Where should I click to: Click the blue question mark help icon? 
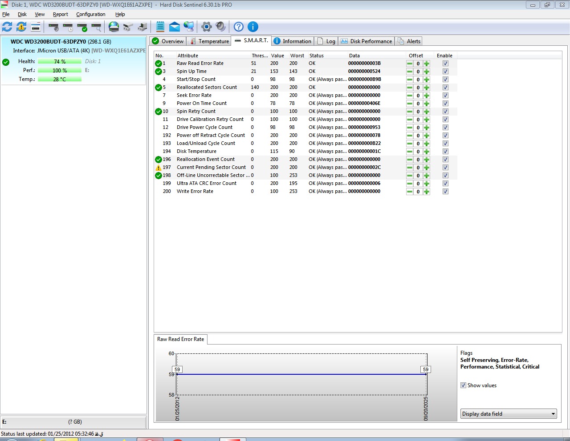(239, 27)
